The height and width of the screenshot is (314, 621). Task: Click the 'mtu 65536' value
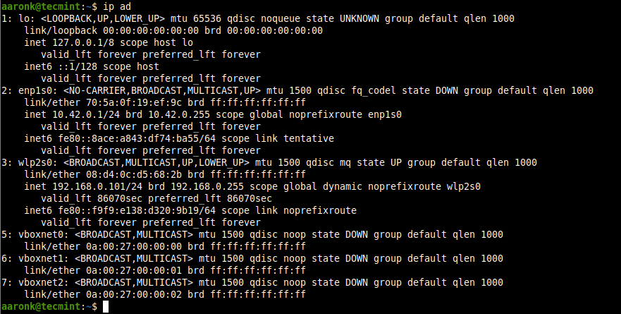tap(196, 18)
